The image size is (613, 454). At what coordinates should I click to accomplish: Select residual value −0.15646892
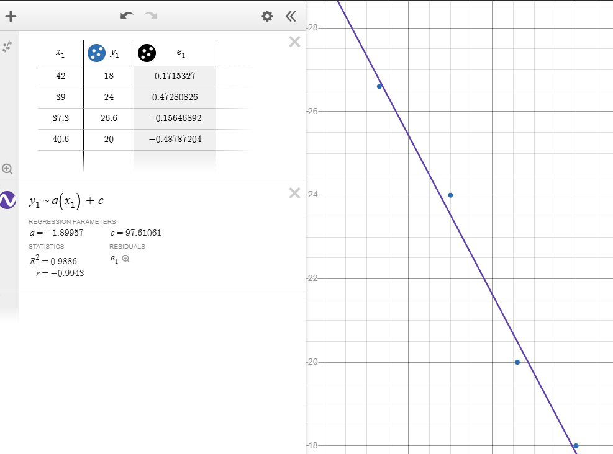pos(175,118)
